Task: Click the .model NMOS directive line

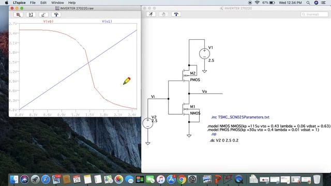Action: point(269,126)
